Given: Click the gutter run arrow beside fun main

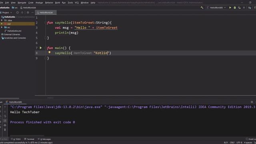Looking at the screenshot, I should [x=41, y=48].
